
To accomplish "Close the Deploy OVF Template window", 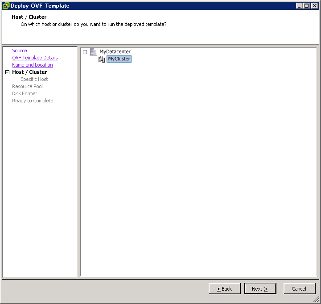I will (x=314, y=6).
